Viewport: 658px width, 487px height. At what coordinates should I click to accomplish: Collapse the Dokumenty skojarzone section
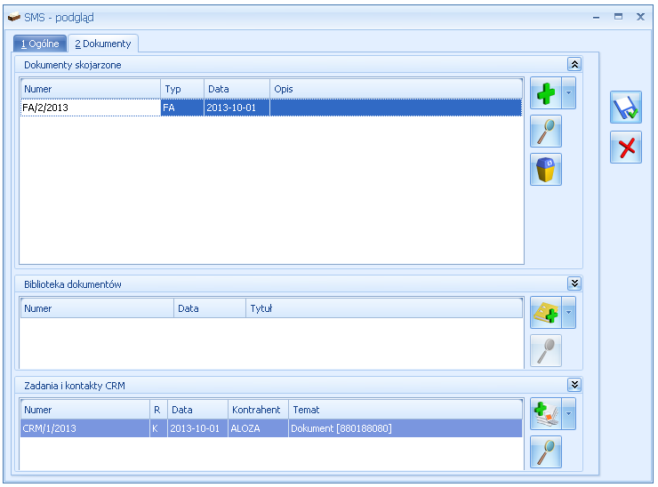coord(574,64)
